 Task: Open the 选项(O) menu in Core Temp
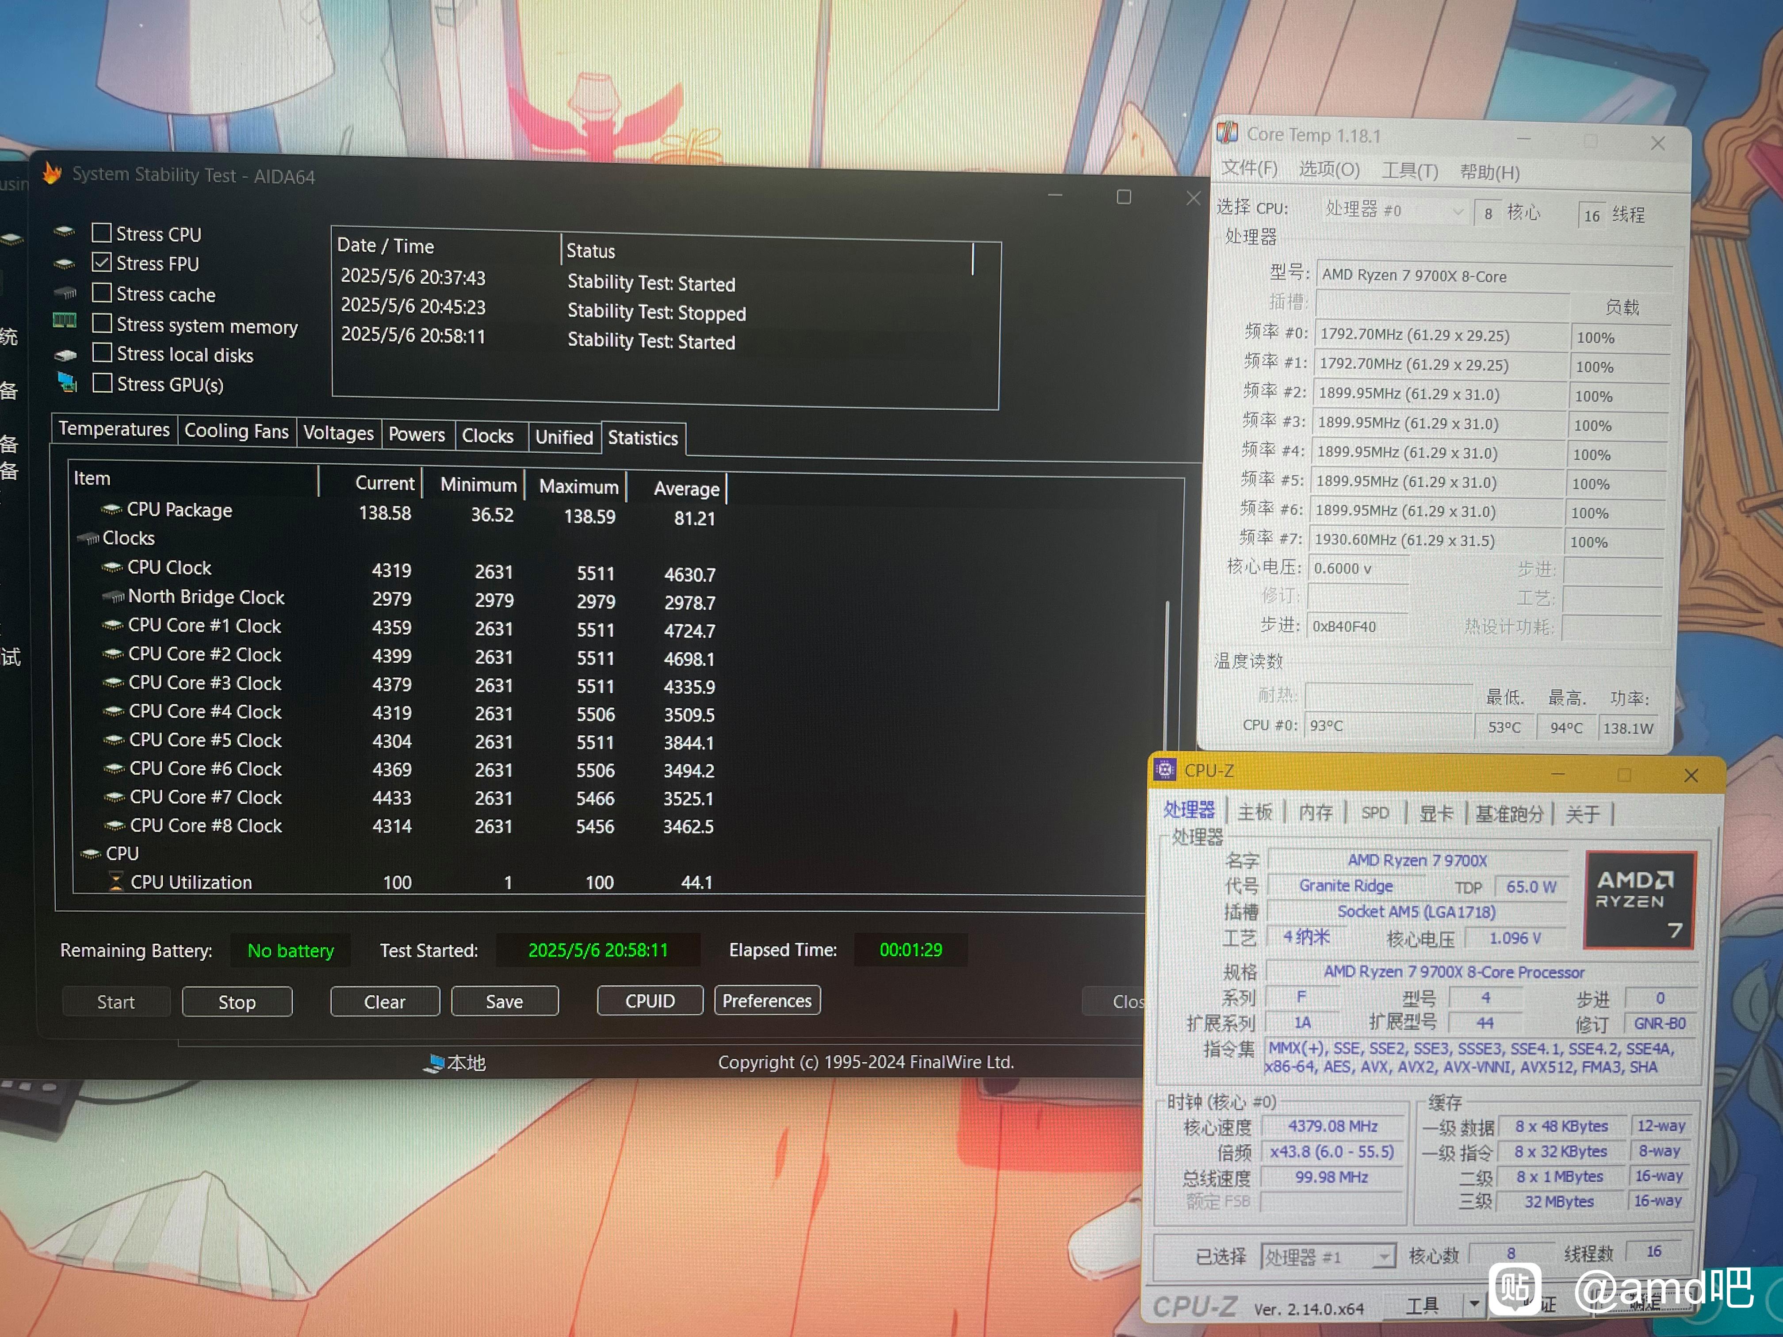(1329, 169)
